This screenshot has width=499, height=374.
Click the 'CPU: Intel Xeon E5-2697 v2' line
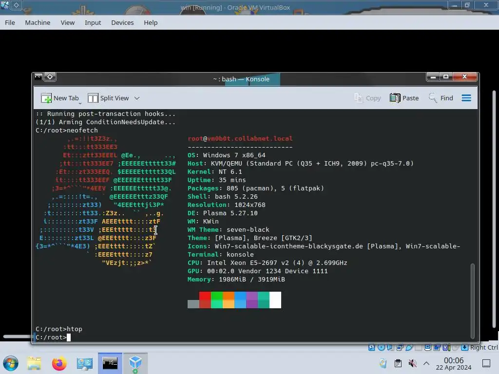(x=268, y=262)
